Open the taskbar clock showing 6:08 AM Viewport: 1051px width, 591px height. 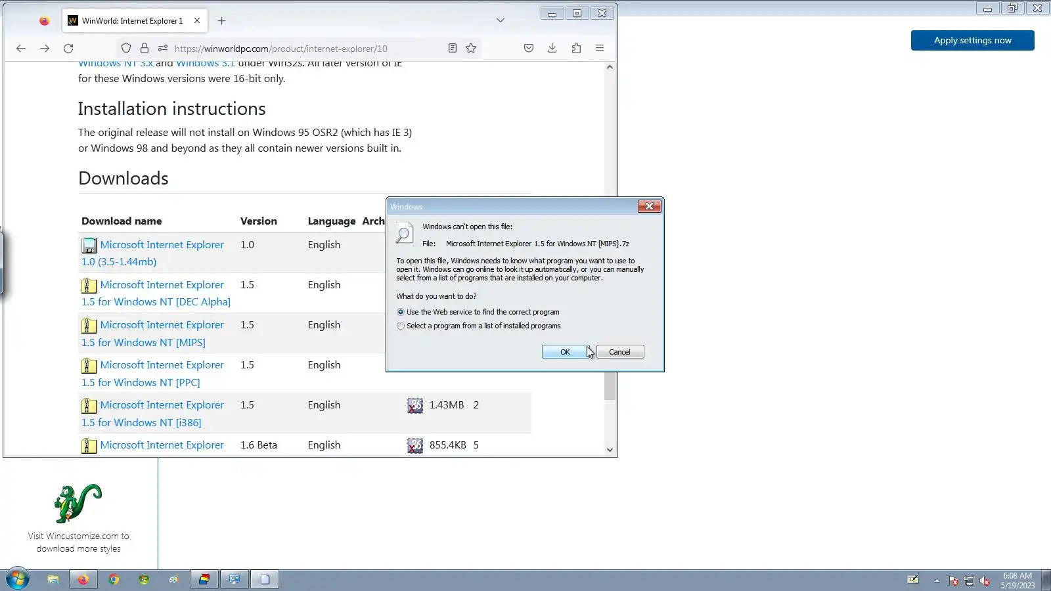[1017, 580]
